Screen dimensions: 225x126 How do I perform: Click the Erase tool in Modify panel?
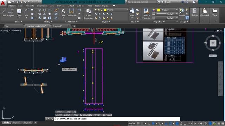click(x=56, y=10)
